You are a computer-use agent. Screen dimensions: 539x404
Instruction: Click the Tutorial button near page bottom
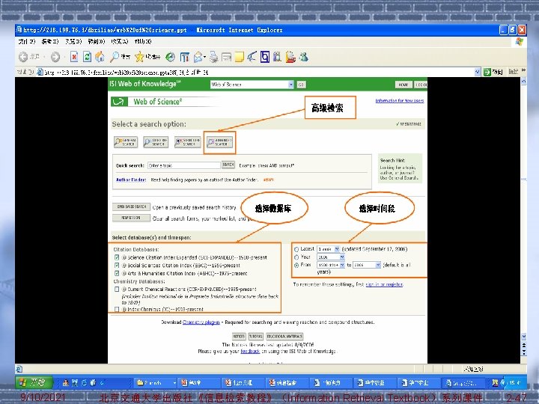[256, 337]
